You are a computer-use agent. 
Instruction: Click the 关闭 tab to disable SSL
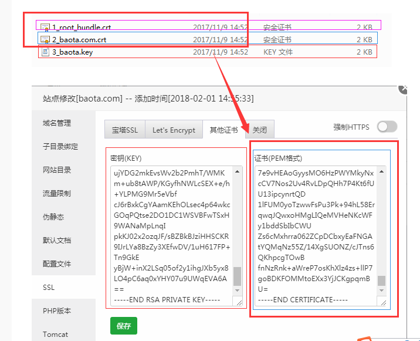260,130
